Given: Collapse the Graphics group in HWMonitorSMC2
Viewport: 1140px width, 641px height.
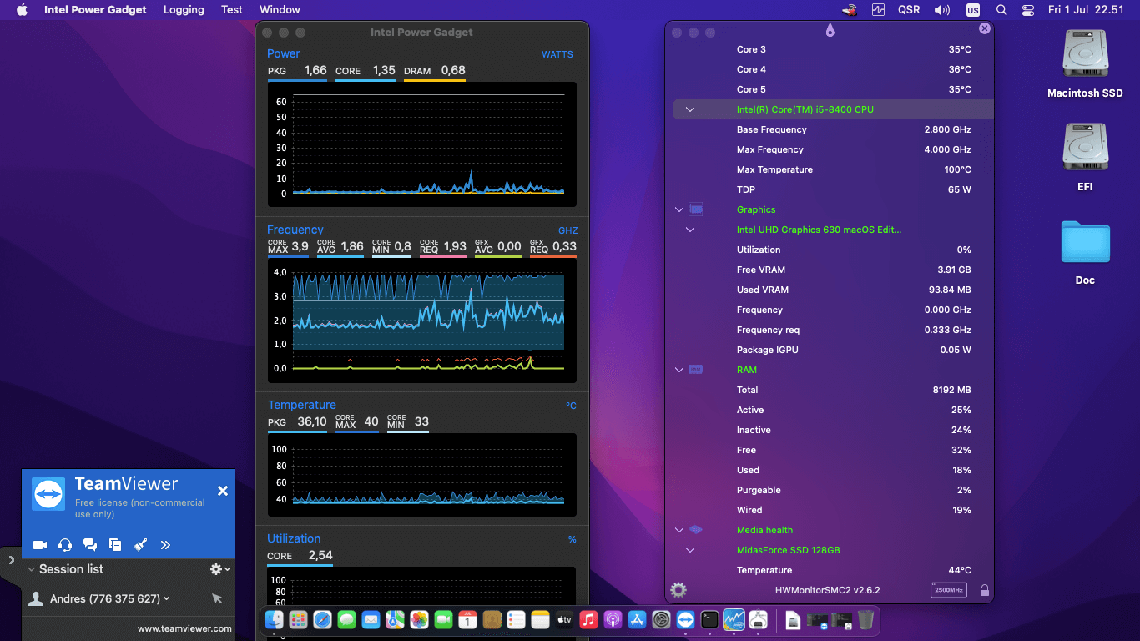Looking at the screenshot, I should tap(678, 209).
